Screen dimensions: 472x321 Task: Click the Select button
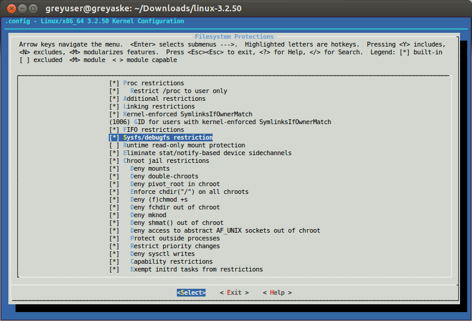(x=191, y=293)
